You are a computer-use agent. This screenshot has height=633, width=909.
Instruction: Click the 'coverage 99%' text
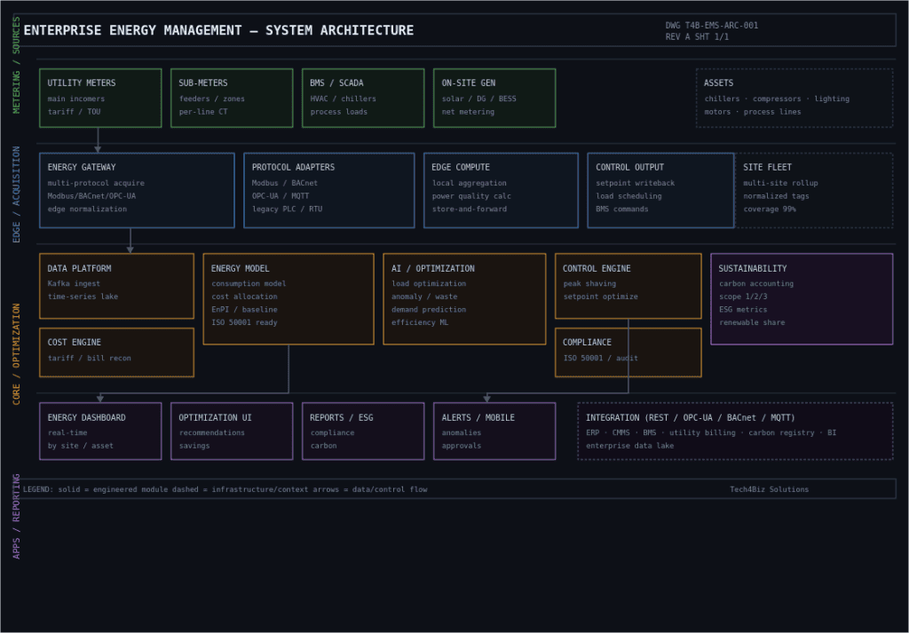[x=770, y=210]
